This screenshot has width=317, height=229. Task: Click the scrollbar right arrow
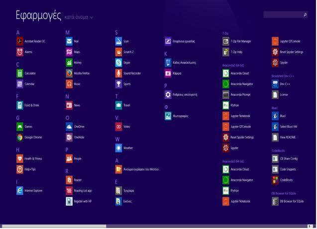coord(310,226)
